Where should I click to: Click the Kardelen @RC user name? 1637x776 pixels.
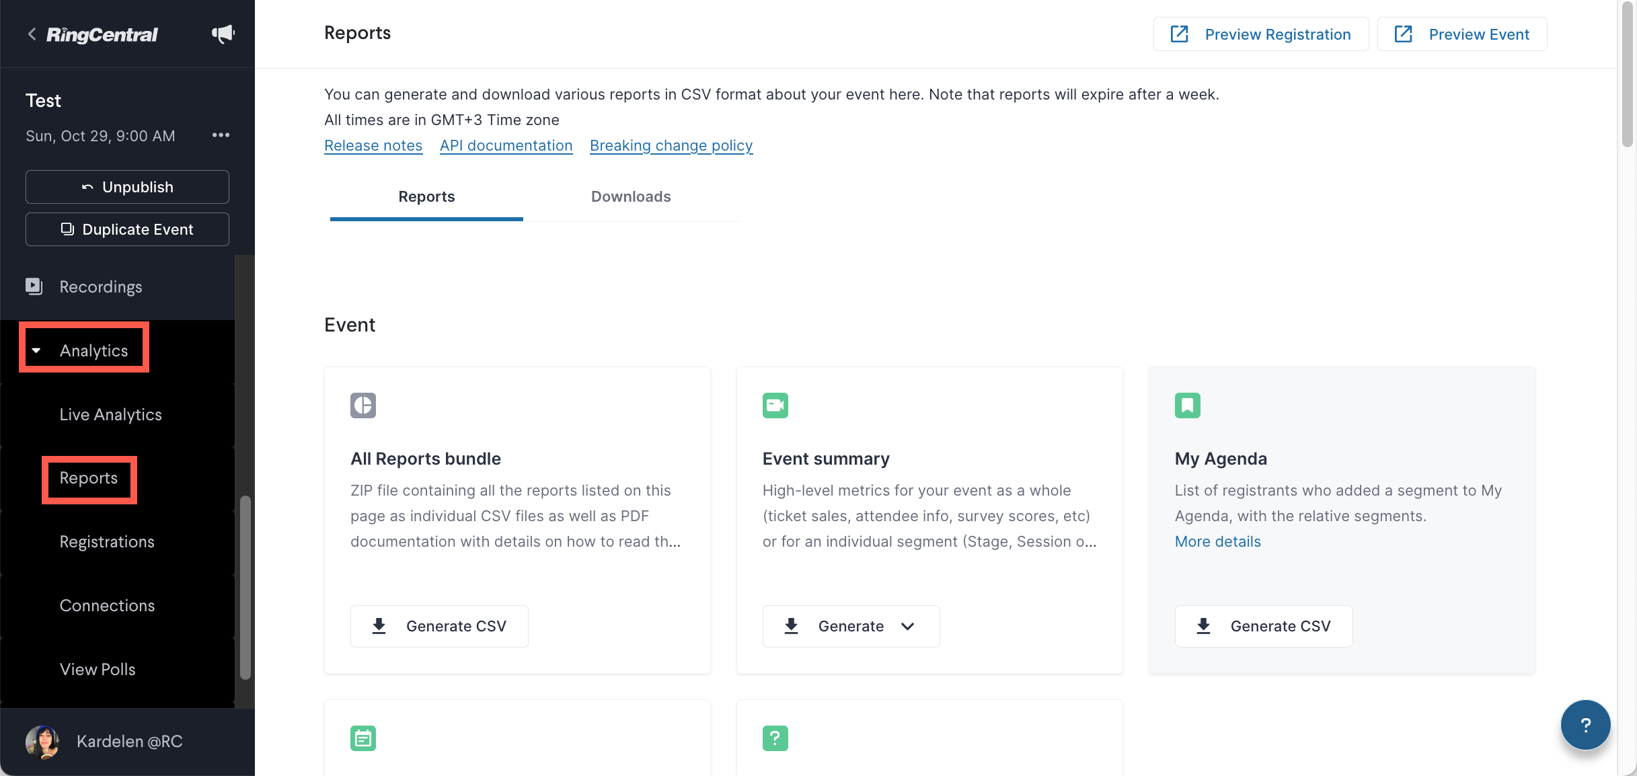(x=130, y=742)
